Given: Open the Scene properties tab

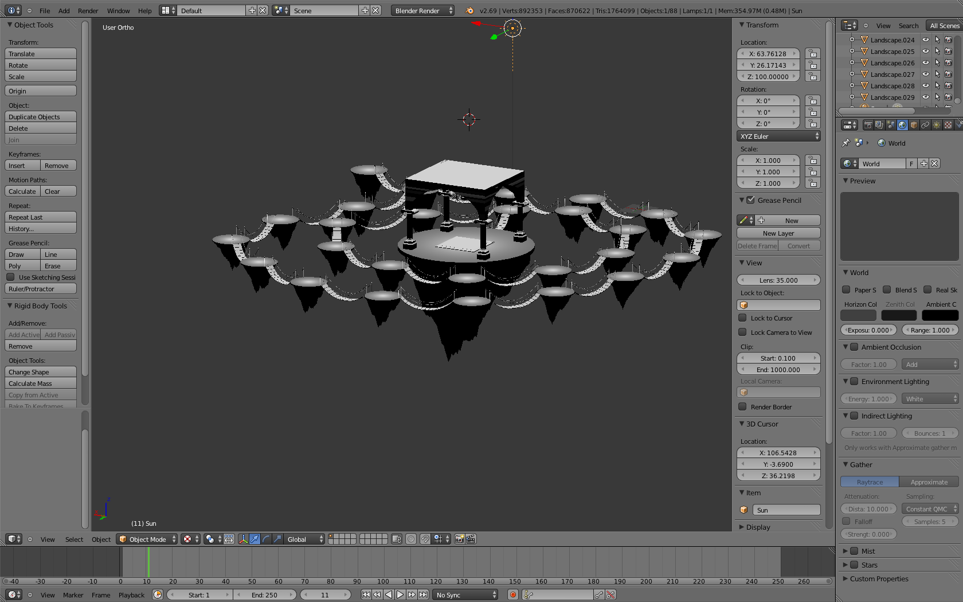Looking at the screenshot, I should [x=891, y=125].
